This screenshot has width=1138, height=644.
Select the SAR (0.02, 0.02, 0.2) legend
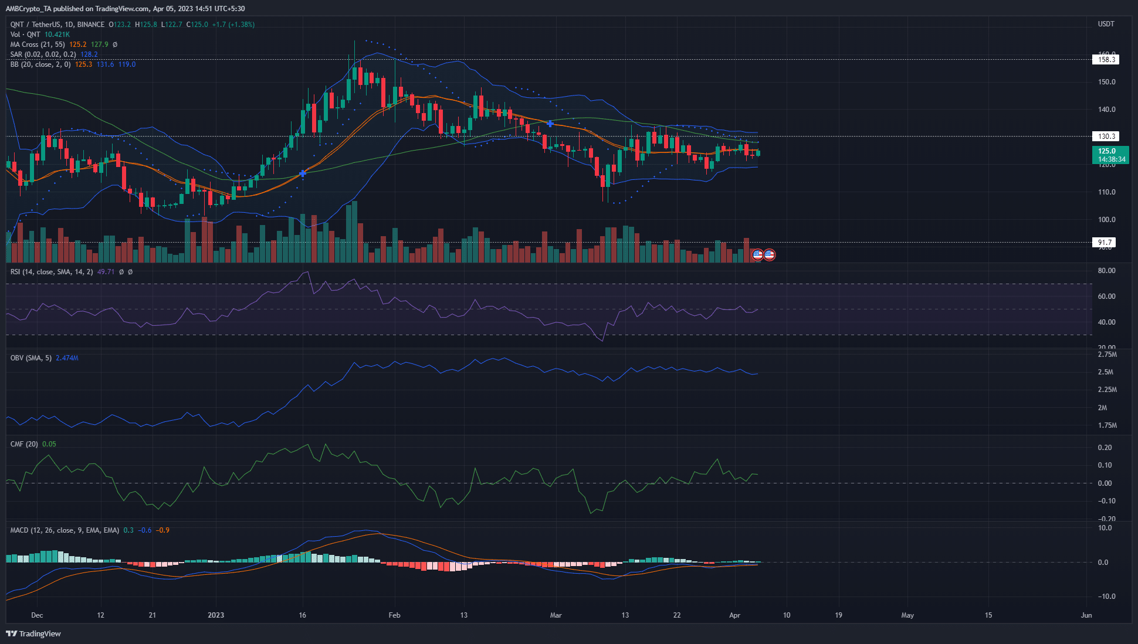[43, 54]
